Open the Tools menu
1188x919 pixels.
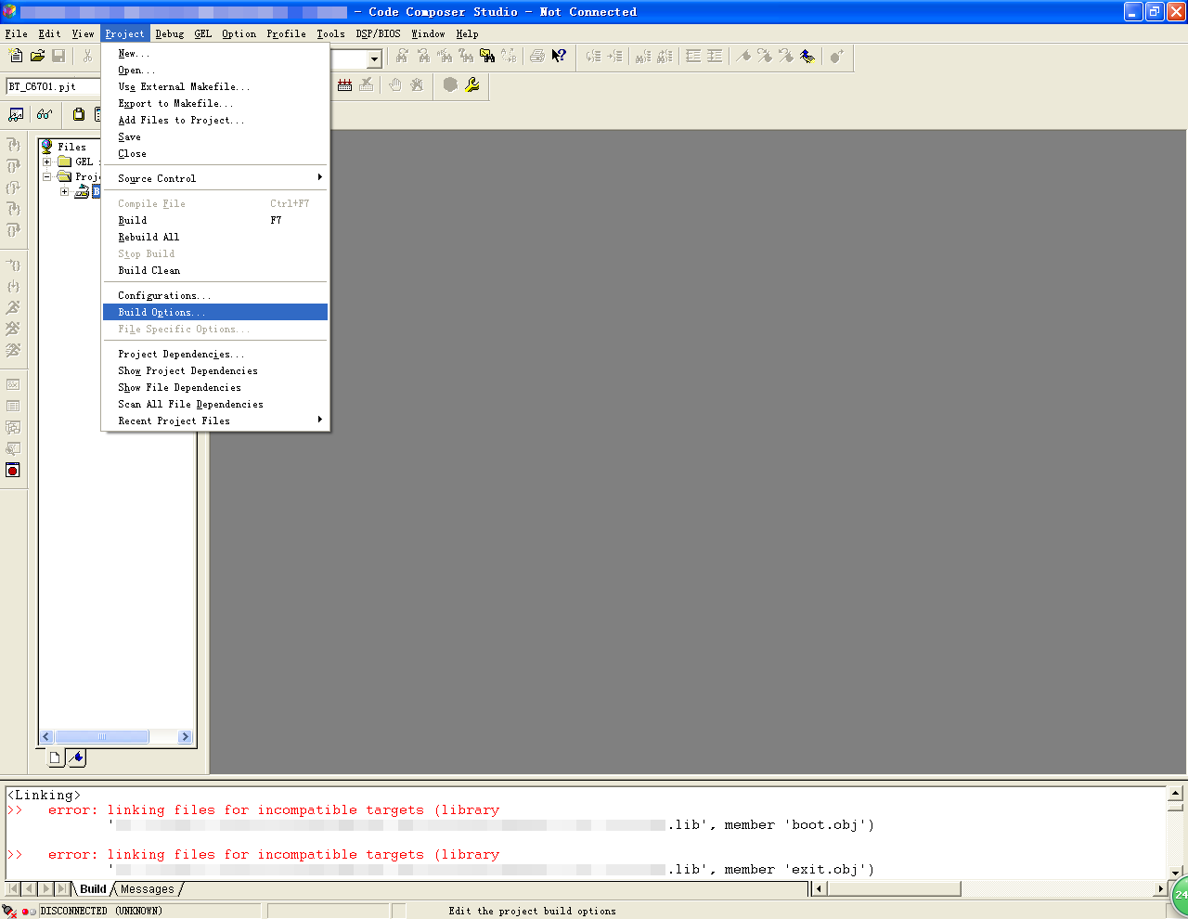[330, 33]
